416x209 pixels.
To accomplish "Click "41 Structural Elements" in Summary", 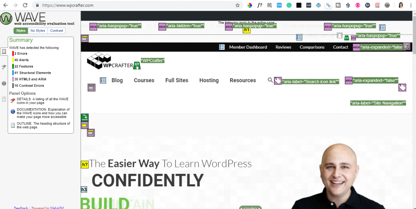I will click(x=32, y=73).
